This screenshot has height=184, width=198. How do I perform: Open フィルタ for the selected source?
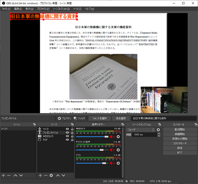(x=79, y=118)
